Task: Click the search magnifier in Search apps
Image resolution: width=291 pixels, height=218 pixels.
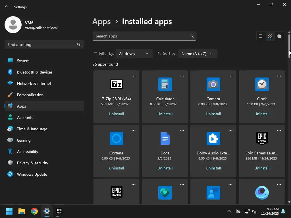Action: click(x=192, y=36)
